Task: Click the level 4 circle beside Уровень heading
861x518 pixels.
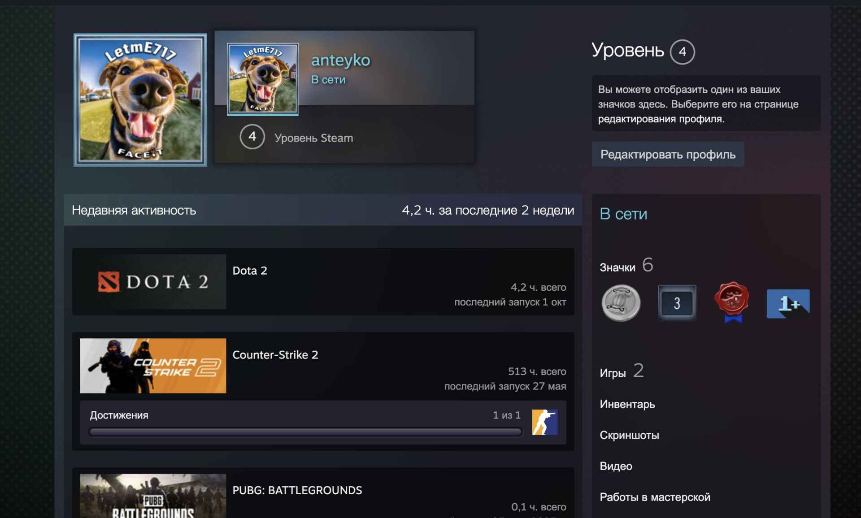Action: [x=682, y=52]
